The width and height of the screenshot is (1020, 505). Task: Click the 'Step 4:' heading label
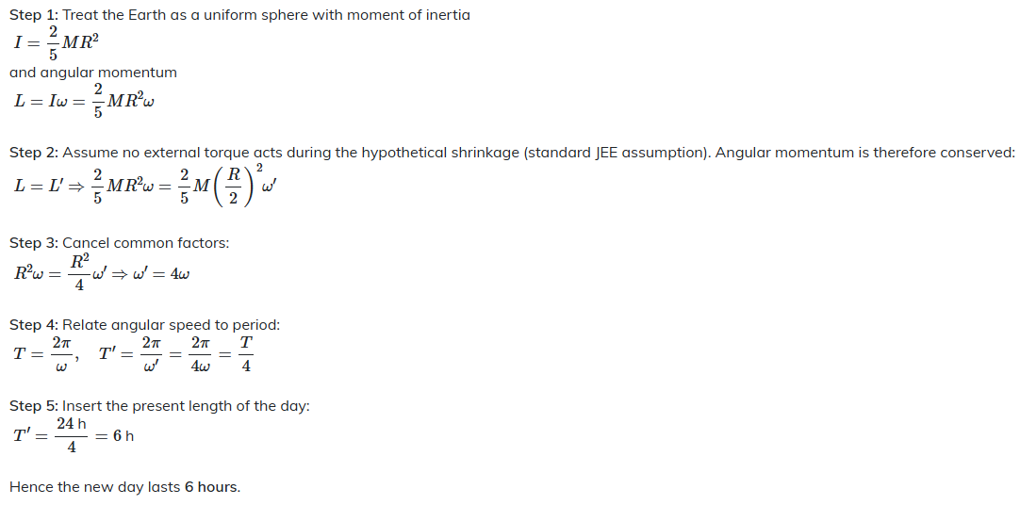[34, 325]
